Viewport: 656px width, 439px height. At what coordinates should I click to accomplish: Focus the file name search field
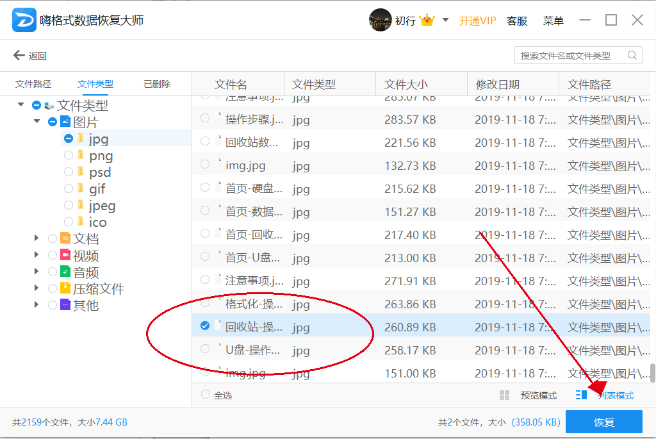click(x=578, y=55)
